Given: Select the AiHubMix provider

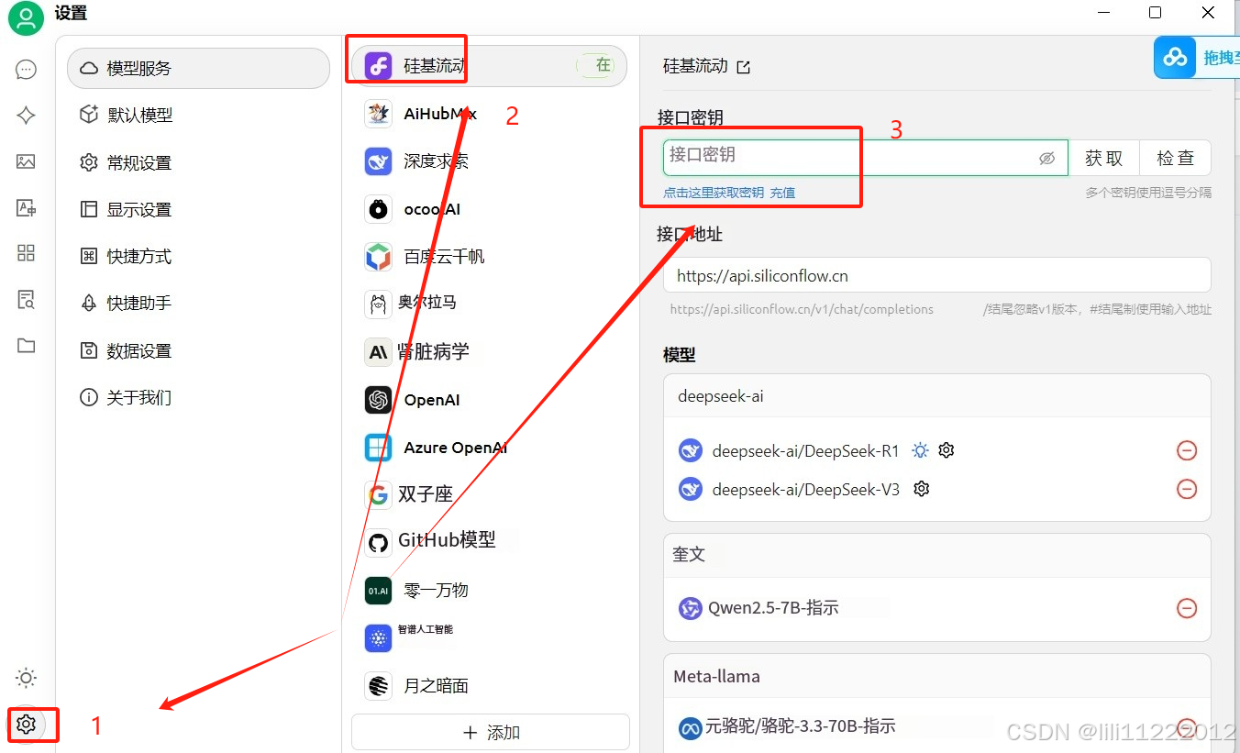Looking at the screenshot, I should (489, 114).
